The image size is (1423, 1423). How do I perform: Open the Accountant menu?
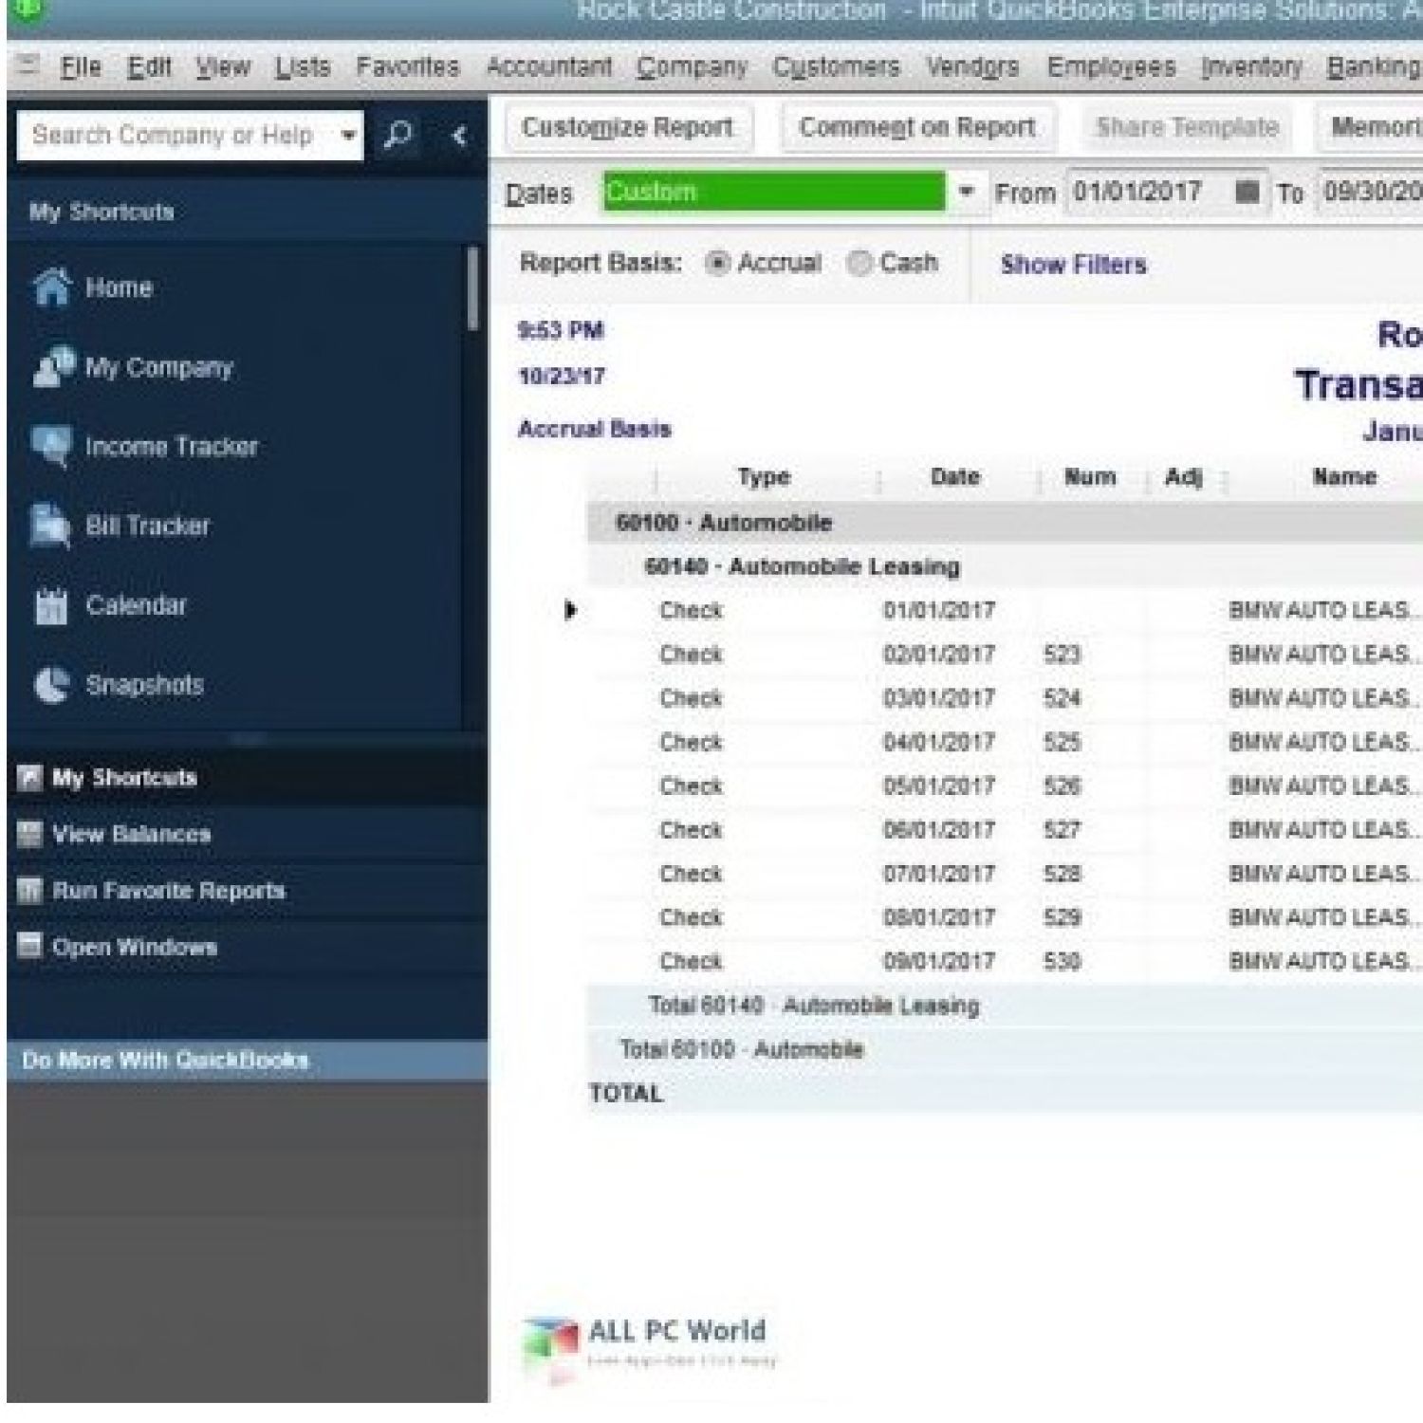pyautogui.click(x=548, y=67)
